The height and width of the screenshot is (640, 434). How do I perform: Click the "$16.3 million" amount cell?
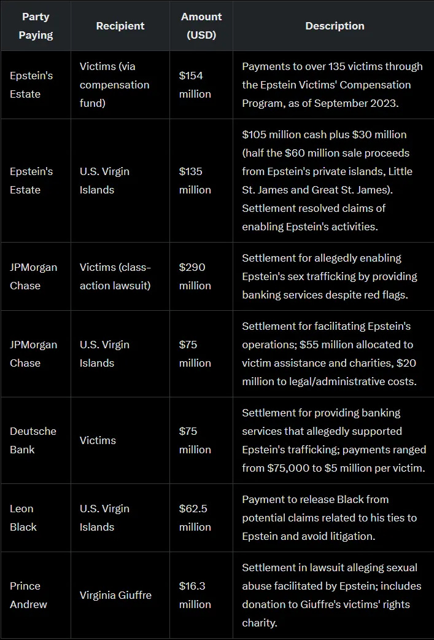pos(195,595)
